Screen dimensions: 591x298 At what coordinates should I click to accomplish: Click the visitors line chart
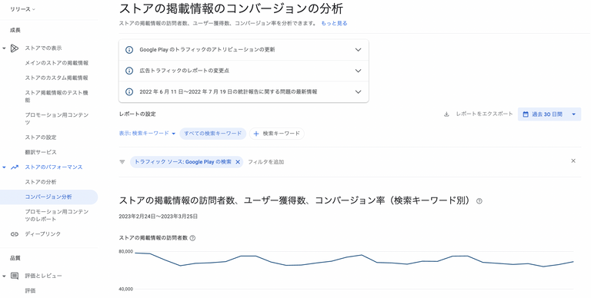[x=354, y=260]
